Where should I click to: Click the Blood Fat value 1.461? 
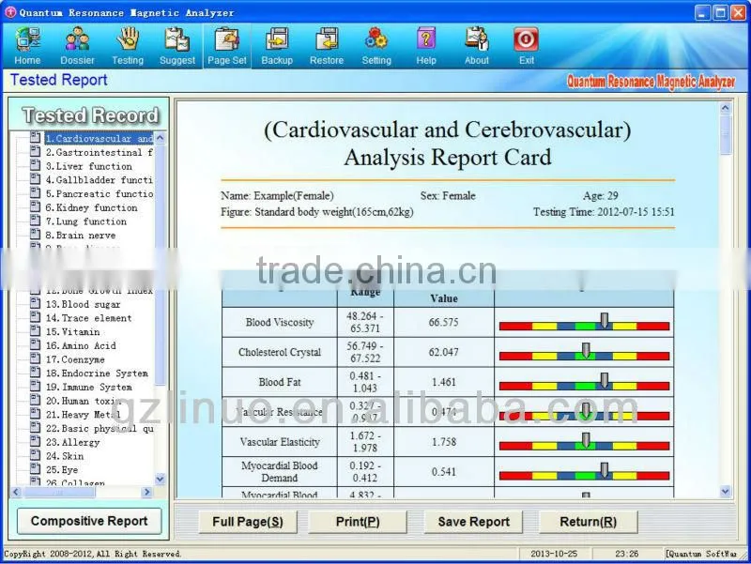tap(443, 382)
